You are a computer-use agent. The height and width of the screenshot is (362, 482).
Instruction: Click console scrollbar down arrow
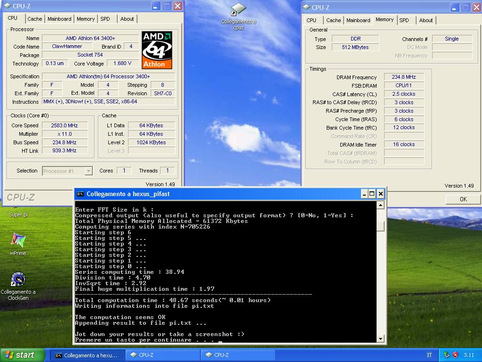pos(380,338)
